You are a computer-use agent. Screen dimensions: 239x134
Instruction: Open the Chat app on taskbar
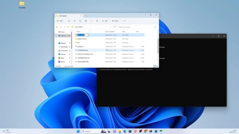(115, 131)
